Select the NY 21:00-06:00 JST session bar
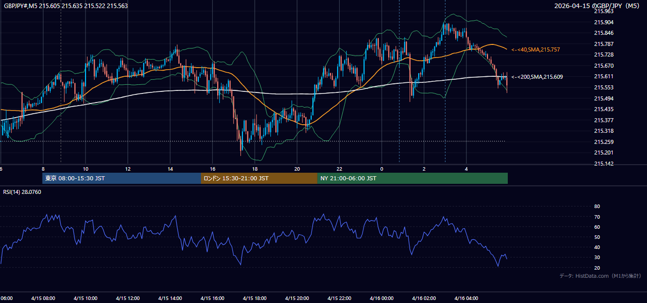Viewport: 647px width, 303px height. click(413, 178)
